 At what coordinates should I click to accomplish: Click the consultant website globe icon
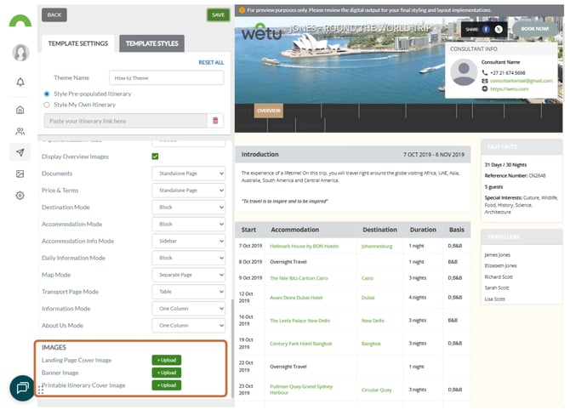pos(485,88)
